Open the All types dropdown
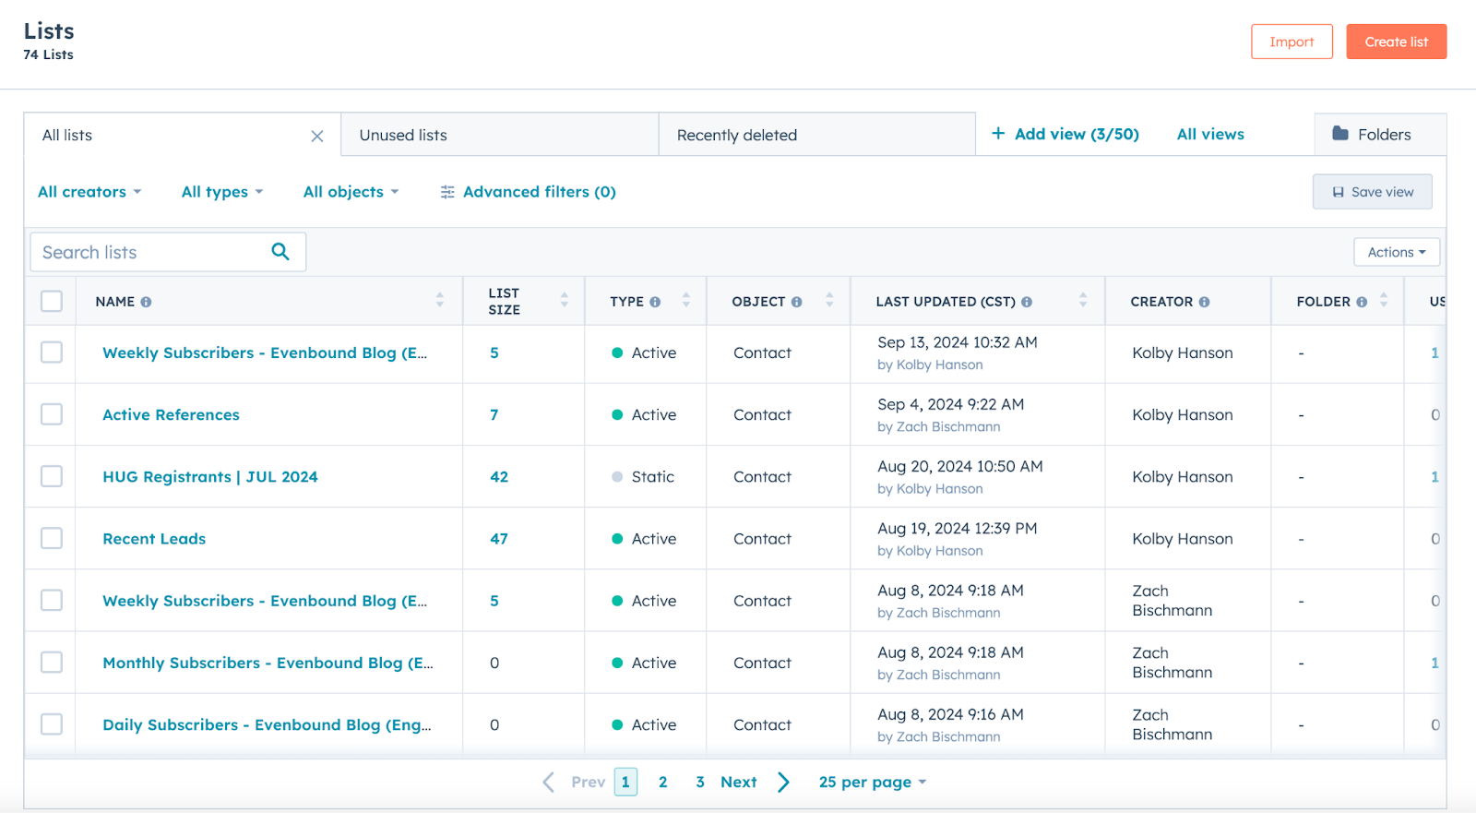This screenshot has height=813, width=1476. (222, 192)
